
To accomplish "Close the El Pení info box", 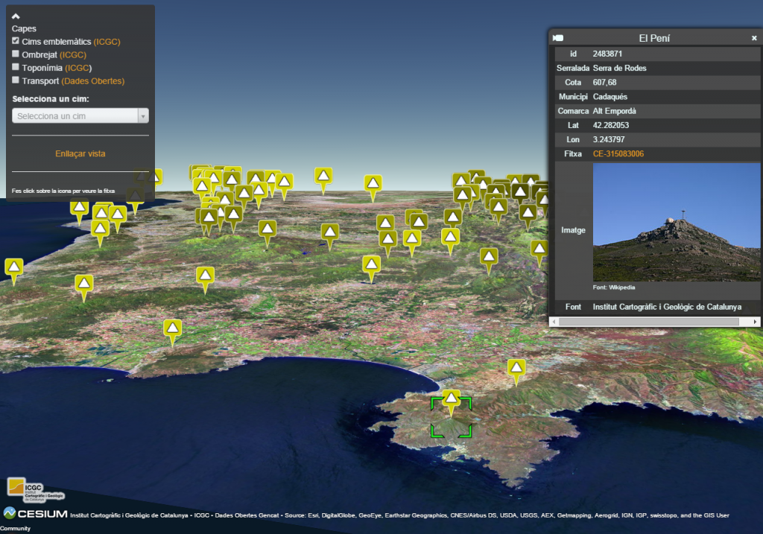I will pos(754,38).
